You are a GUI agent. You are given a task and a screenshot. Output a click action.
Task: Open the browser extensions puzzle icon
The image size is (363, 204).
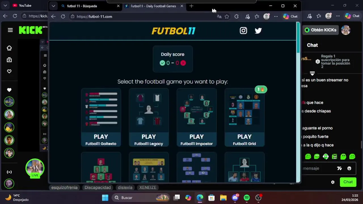point(236,17)
